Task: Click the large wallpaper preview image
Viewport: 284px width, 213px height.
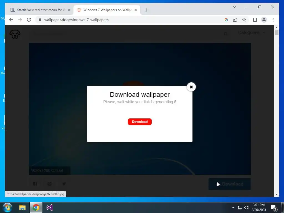Action: pyautogui.click(x=140, y=109)
